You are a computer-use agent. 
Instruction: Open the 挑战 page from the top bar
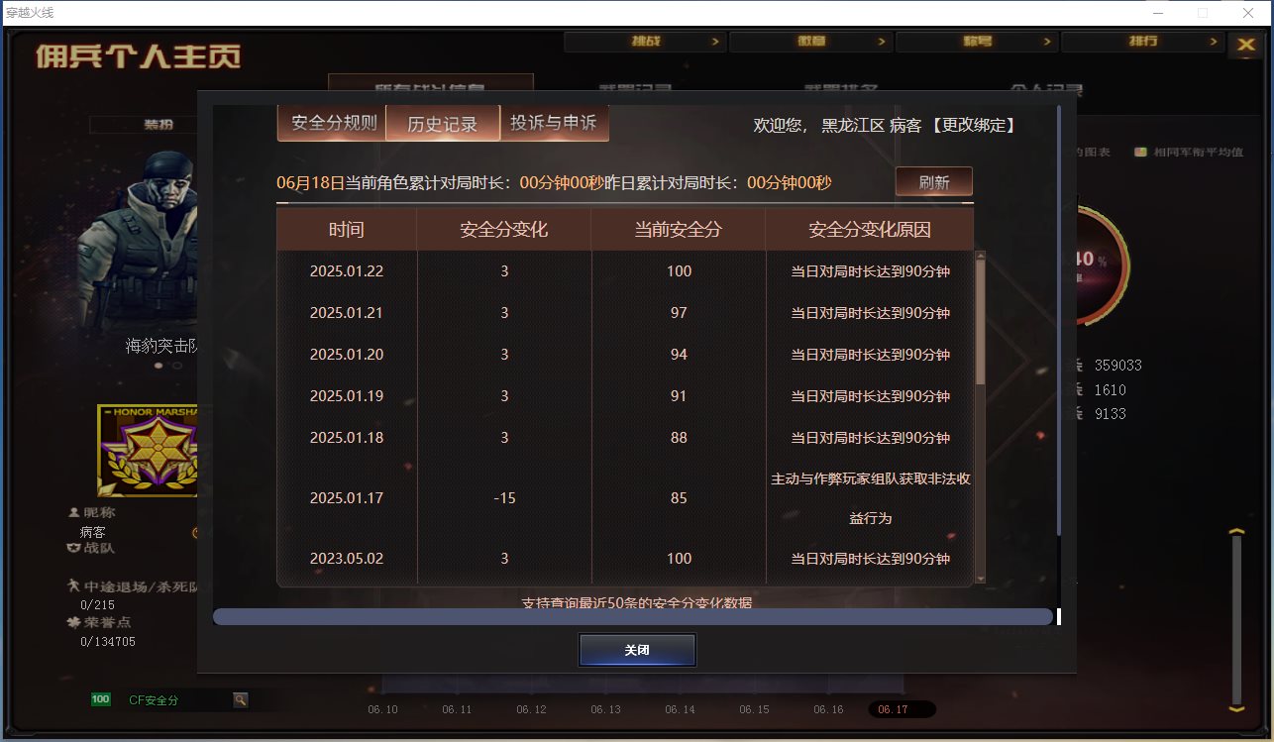645,42
